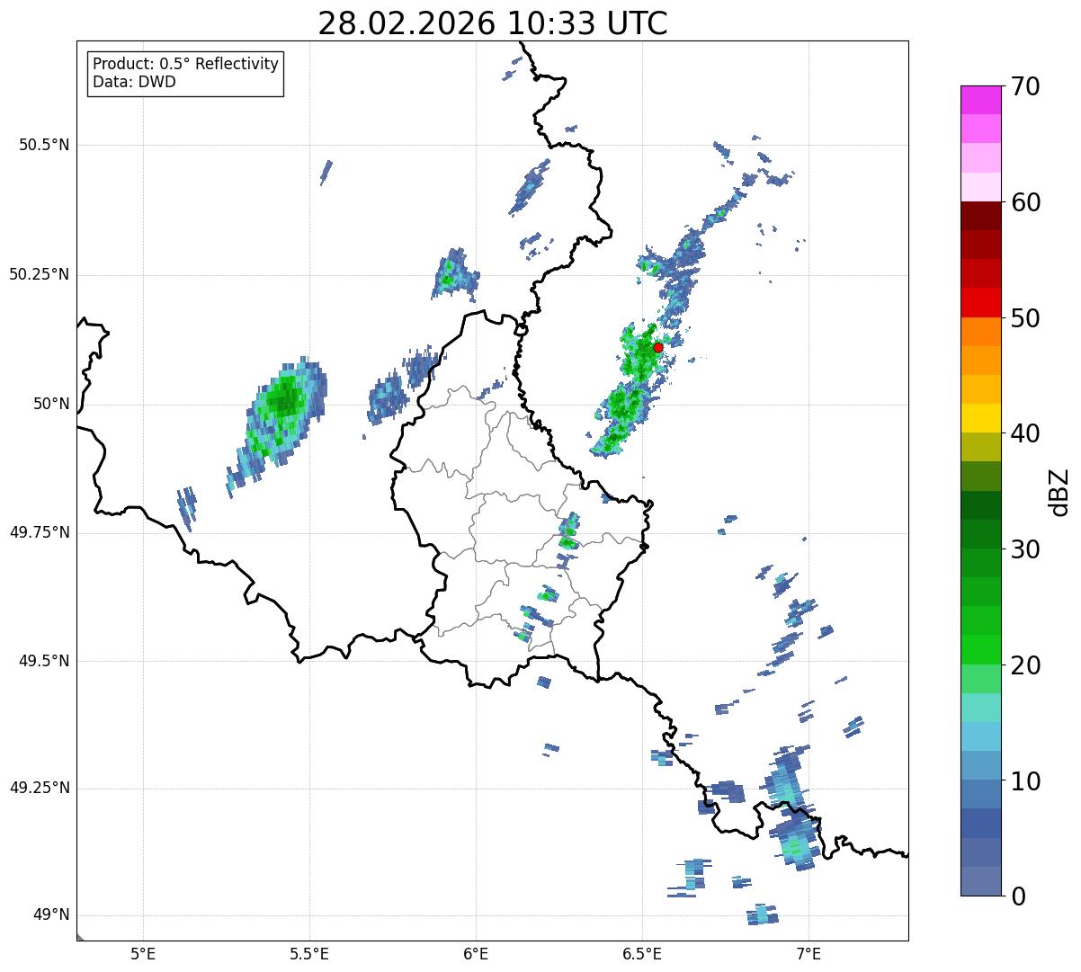Pick the magenta top colorbar swatch
This screenshot has width=1081, height=972.
click(979, 100)
